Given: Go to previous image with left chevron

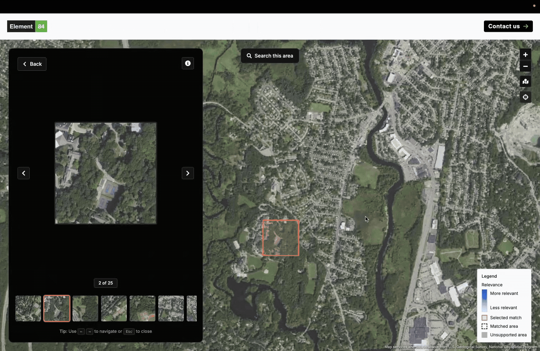Looking at the screenshot, I should (x=24, y=173).
